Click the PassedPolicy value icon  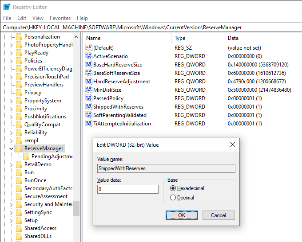pyautogui.click(x=88, y=98)
